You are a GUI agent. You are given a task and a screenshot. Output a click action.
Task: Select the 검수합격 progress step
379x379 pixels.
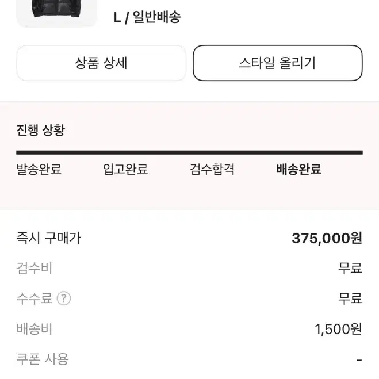[212, 169]
